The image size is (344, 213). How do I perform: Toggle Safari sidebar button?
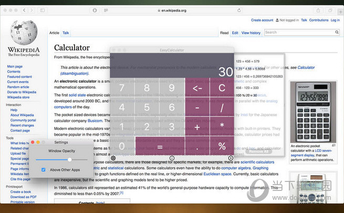click(x=43, y=10)
